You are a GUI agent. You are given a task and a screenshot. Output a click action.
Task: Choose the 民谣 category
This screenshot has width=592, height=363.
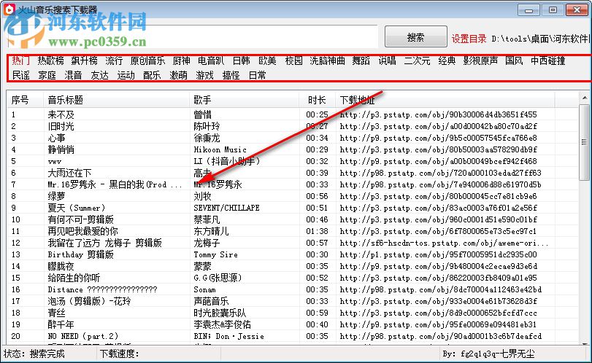click(x=20, y=75)
